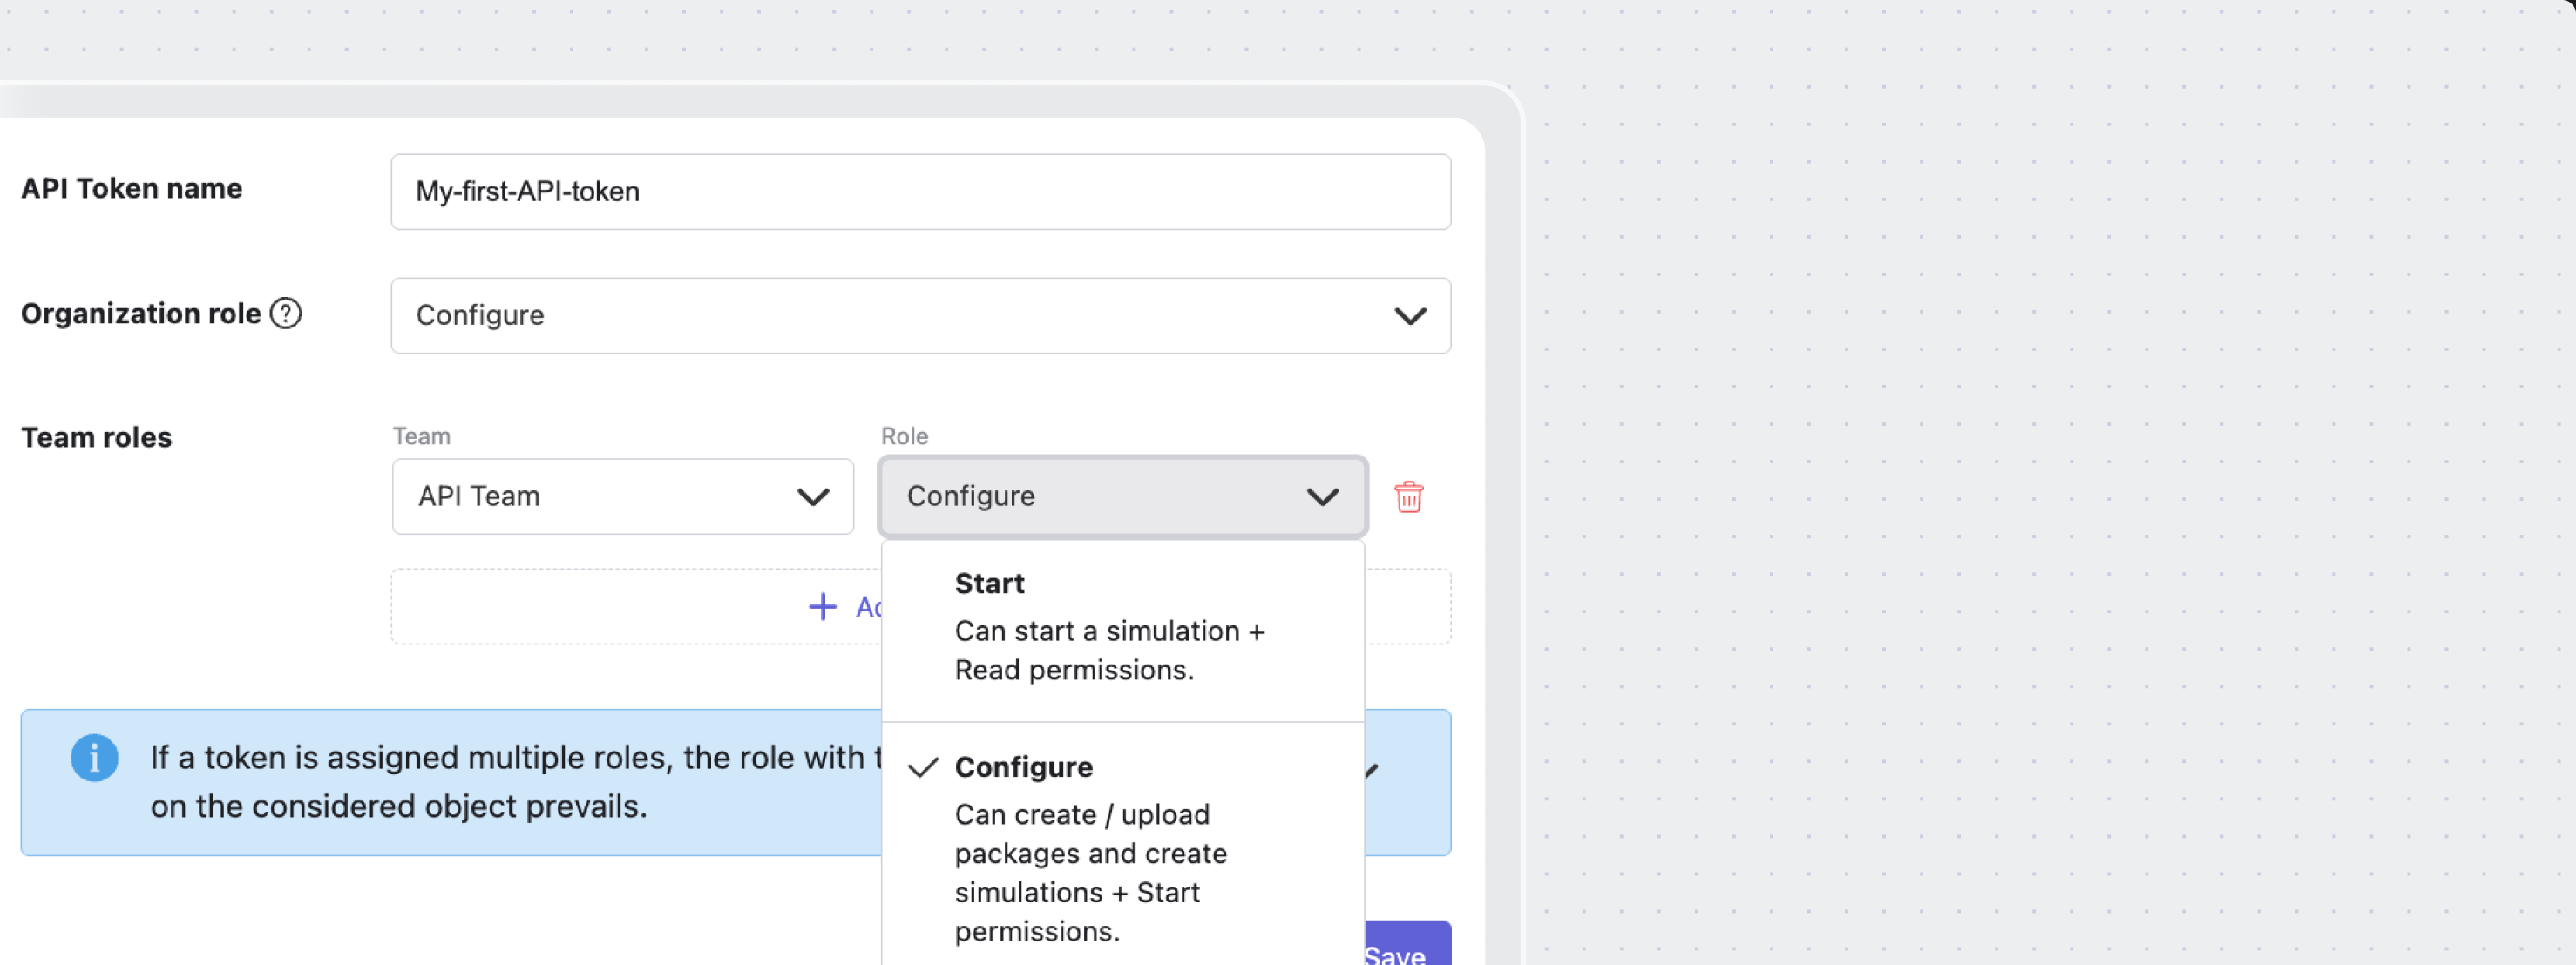Click the blue info icon
The height and width of the screenshot is (965, 2576).
click(94, 759)
